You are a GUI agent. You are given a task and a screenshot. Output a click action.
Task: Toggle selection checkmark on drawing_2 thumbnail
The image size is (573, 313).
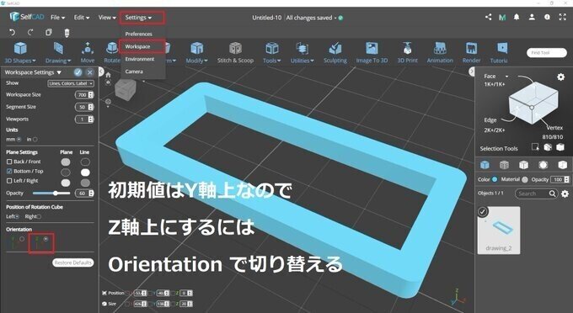pos(483,211)
